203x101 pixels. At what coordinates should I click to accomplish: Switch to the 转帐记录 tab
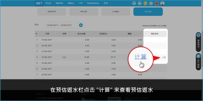[x=84, y=12]
